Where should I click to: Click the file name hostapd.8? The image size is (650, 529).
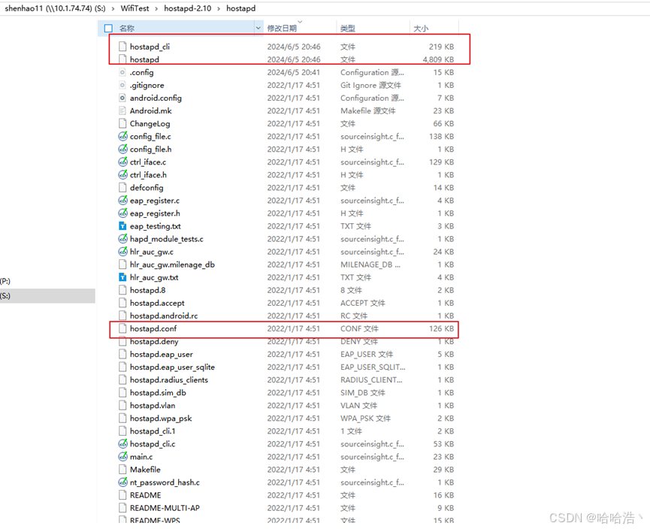pos(147,290)
